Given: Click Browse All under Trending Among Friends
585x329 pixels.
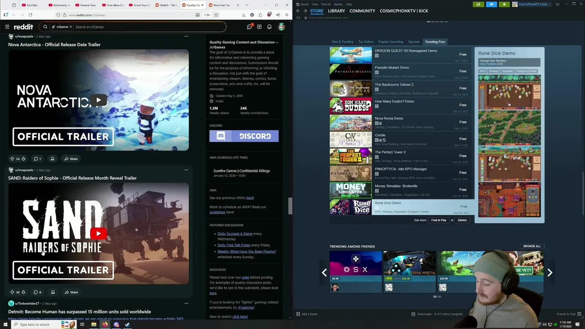Looking at the screenshot, I should [532, 246].
